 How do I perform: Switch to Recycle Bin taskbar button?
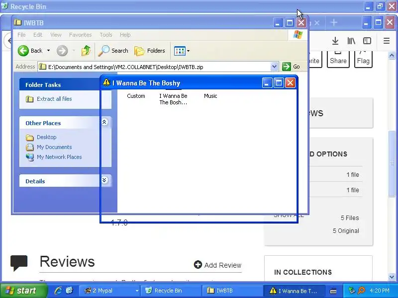point(171,291)
